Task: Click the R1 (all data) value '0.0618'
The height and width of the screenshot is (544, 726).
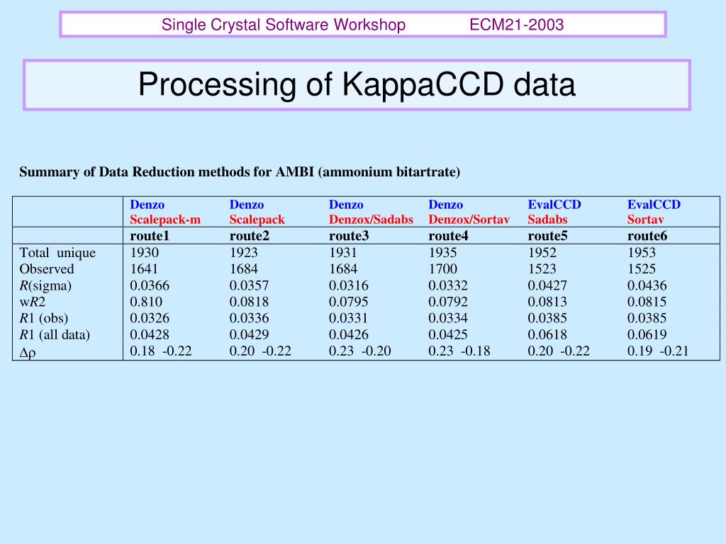Action: [548, 334]
